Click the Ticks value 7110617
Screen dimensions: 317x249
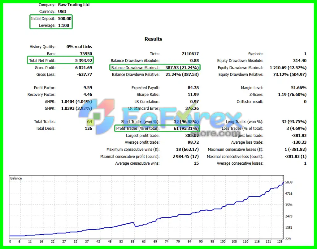point(190,54)
